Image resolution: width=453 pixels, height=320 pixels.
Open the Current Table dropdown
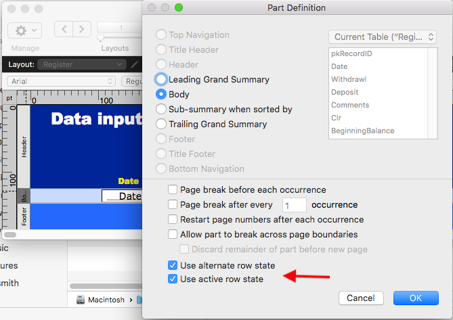[x=383, y=37]
